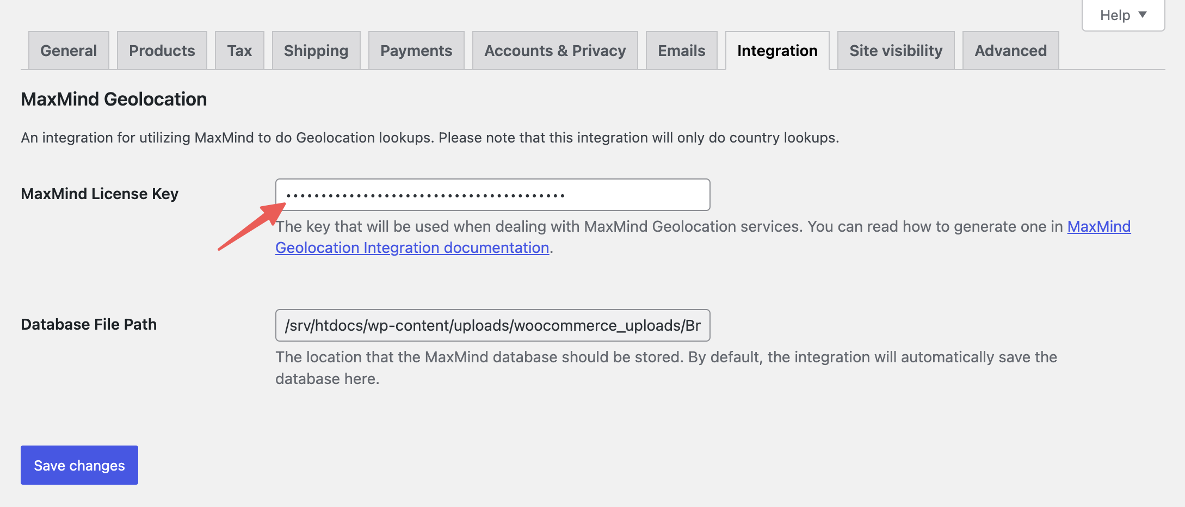Screen dimensions: 1185x507
Task: Select the Tax tab
Action: [x=239, y=50]
